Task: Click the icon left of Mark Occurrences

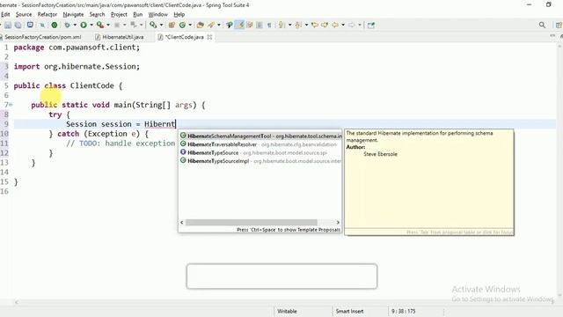Action: point(229,25)
